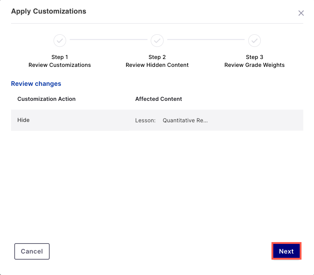Click the truncated Quantitative Re... lesson name
The width and height of the screenshot is (314, 275).
[185, 120]
